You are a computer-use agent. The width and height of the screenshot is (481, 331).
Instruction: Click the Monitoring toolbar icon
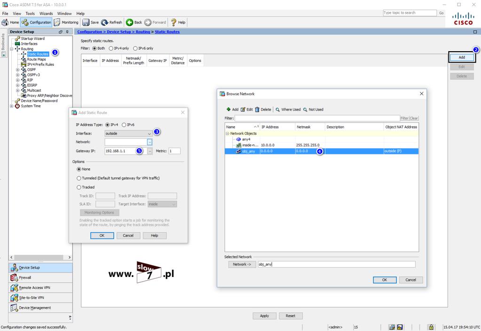click(57, 23)
